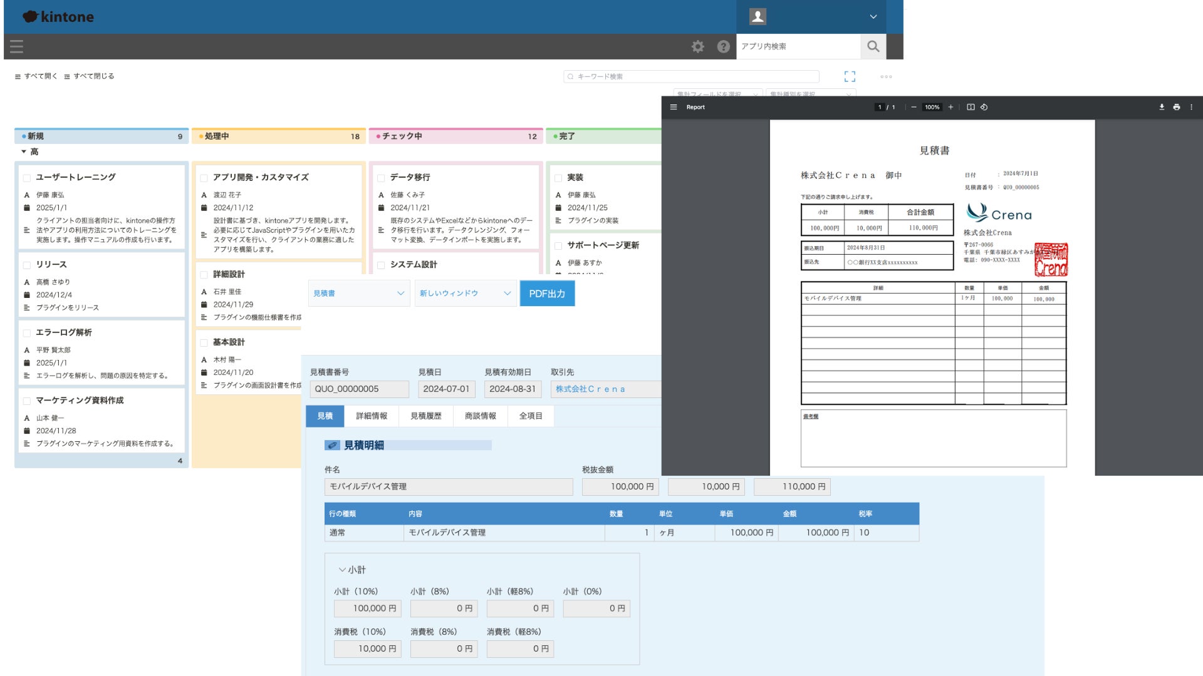Check the リリース card checkbox
Image resolution: width=1203 pixels, height=676 pixels.
(x=27, y=265)
